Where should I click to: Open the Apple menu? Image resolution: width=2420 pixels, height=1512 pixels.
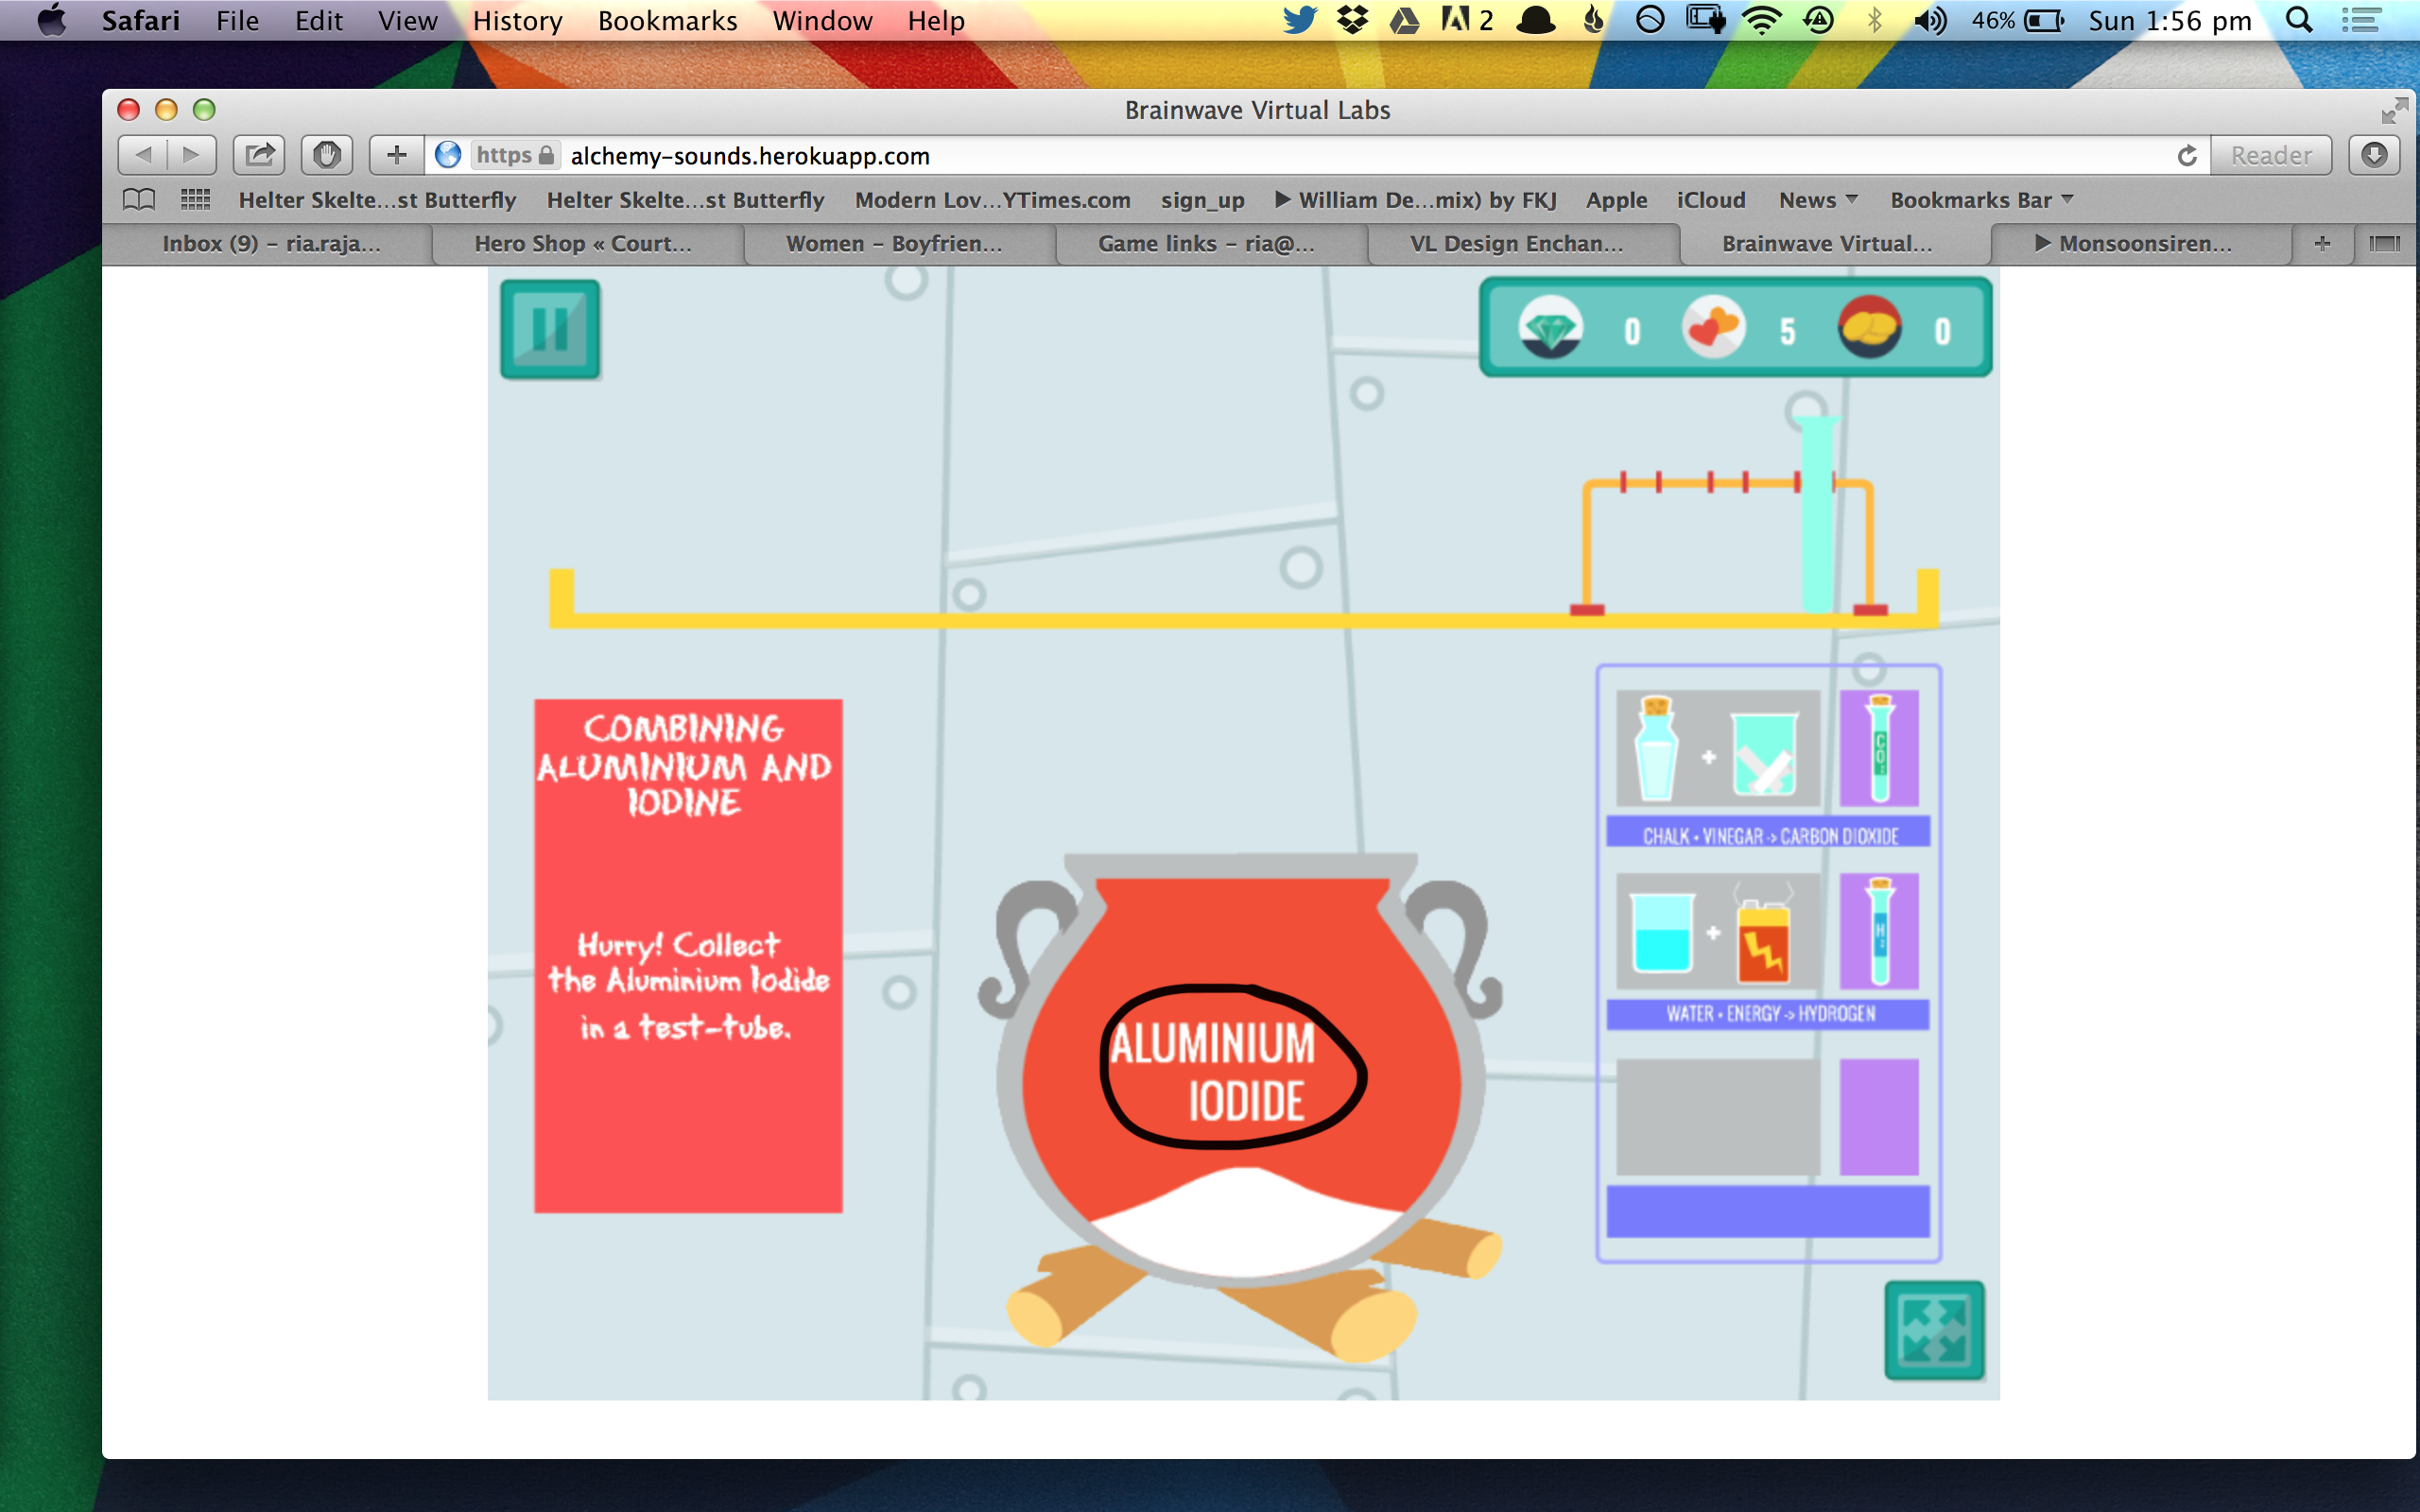click(x=51, y=20)
